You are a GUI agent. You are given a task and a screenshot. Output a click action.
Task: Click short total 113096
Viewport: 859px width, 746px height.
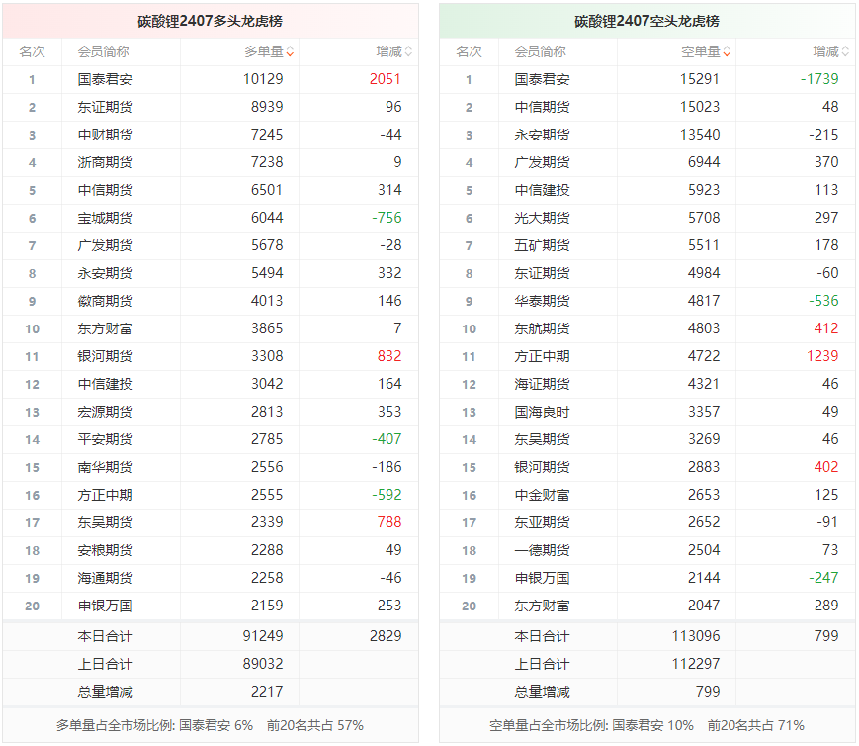click(x=696, y=636)
